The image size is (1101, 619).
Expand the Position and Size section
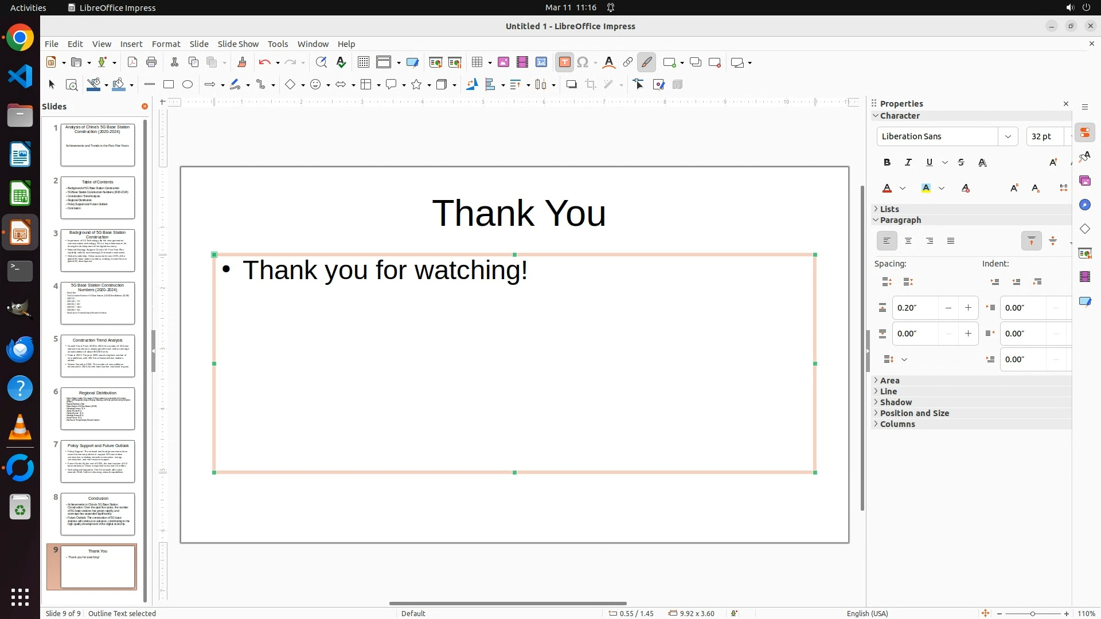pos(914,413)
